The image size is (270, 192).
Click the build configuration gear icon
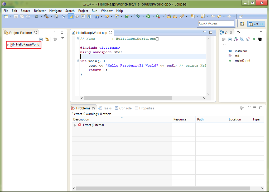[x=36, y=17]
